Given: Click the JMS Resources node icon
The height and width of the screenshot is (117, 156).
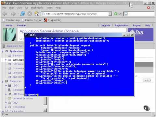Looking at the screenshot, I should click(10, 94).
